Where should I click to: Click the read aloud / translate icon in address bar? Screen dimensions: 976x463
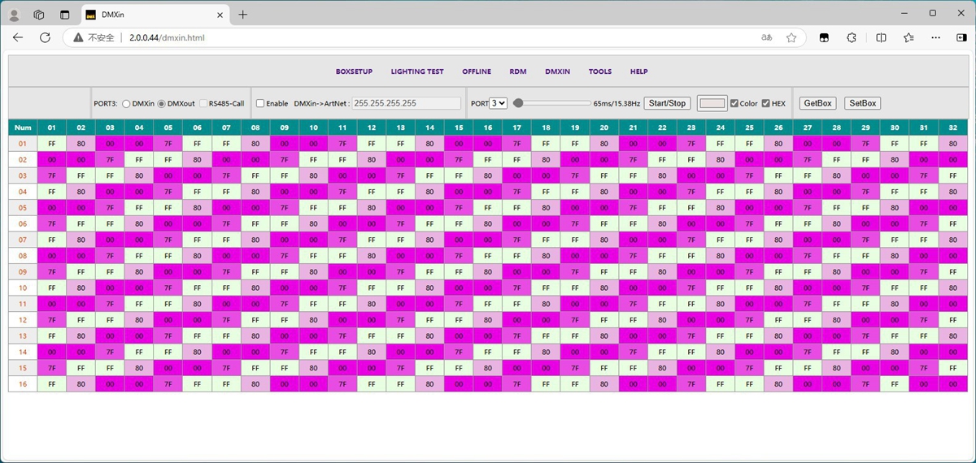(x=766, y=37)
